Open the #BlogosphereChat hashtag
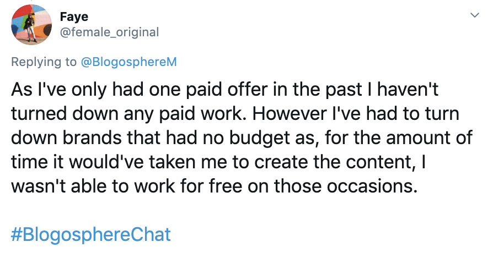 click(91, 234)
